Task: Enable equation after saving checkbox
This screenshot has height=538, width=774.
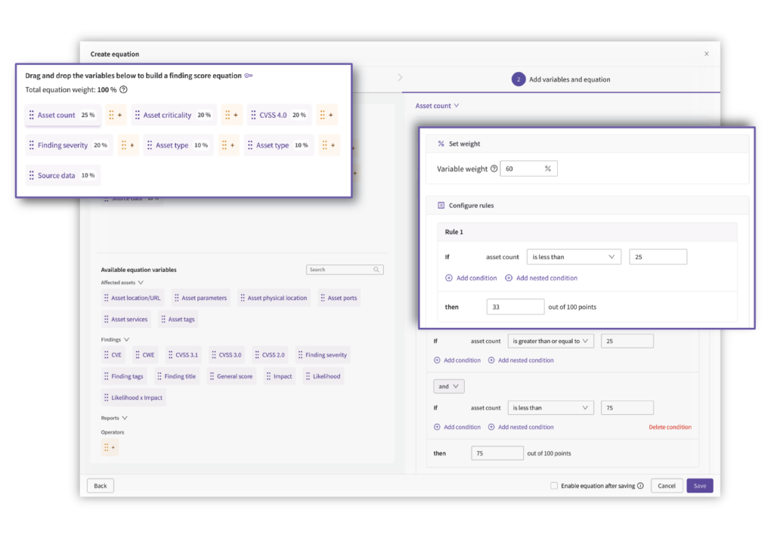Action: (554, 486)
